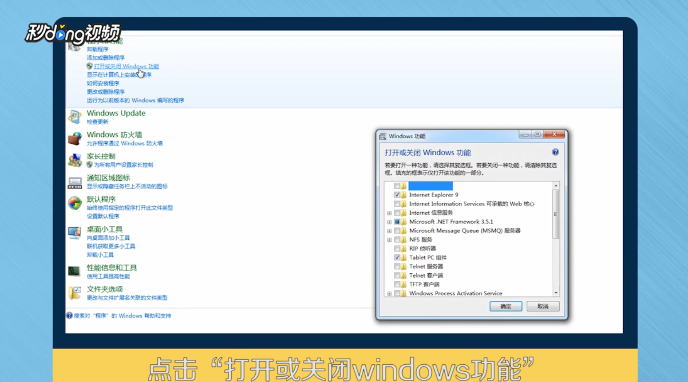The width and height of the screenshot is (688, 382).
Task: Click the folder icon beside Internet Explorer 9
Action: pos(403,195)
